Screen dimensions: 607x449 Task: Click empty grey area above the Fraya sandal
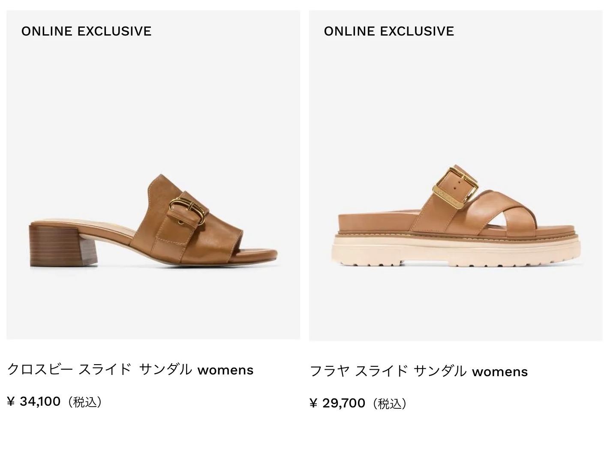[x=456, y=99]
